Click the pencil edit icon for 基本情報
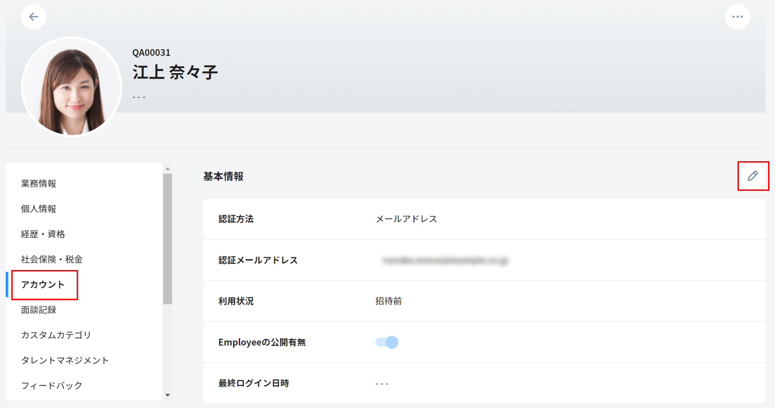 point(753,176)
